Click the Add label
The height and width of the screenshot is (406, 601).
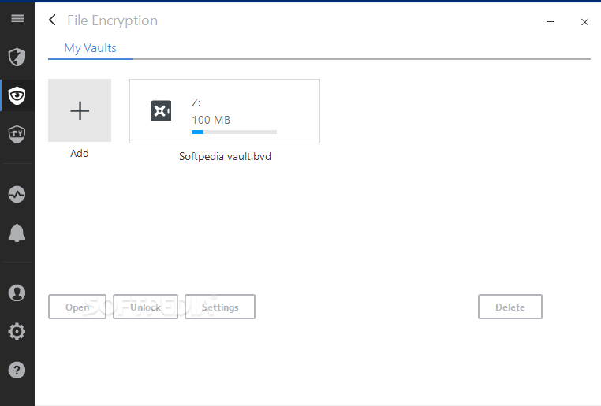[80, 153]
